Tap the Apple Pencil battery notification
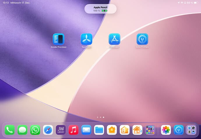This screenshot has height=139, width=201. (100, 9)
